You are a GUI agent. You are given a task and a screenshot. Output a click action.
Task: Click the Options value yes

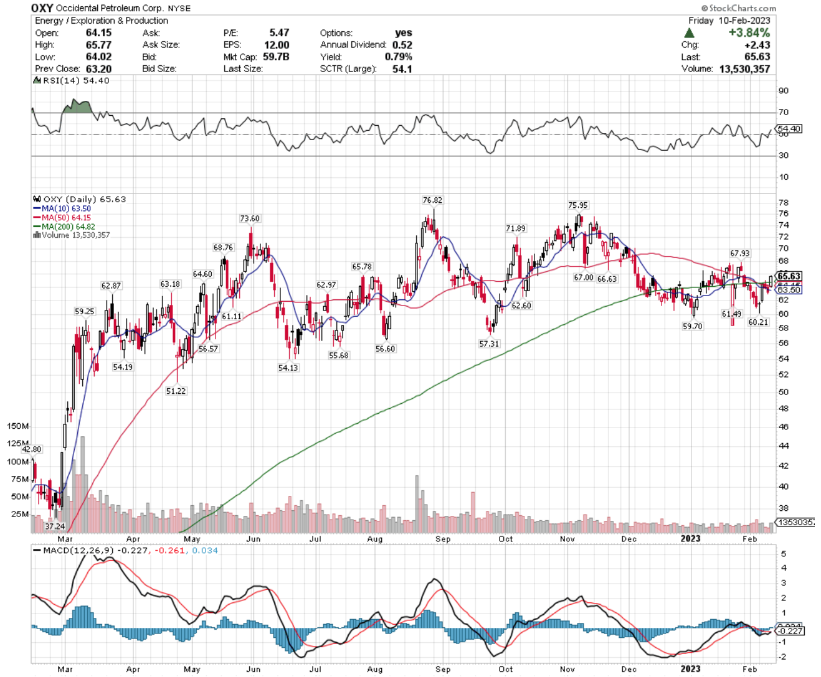[x=404, y=33]
